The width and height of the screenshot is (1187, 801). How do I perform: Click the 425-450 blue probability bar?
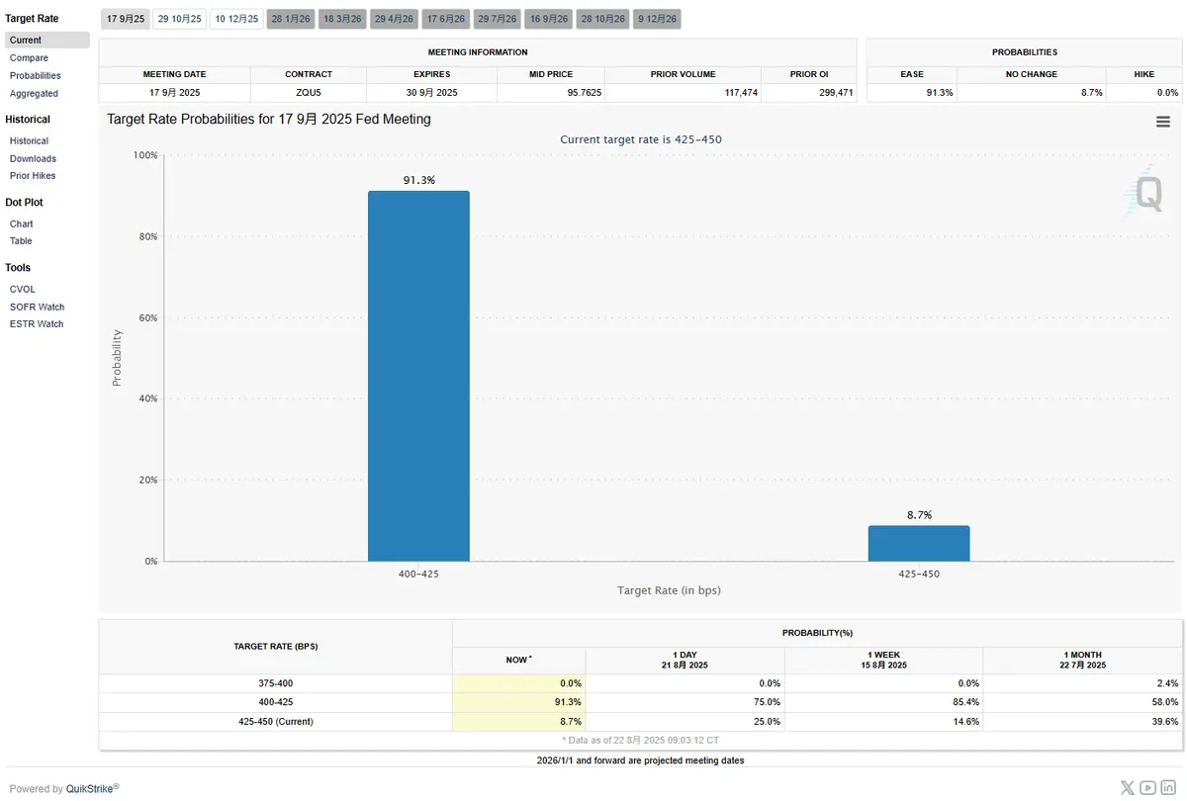tap(919, 544)
